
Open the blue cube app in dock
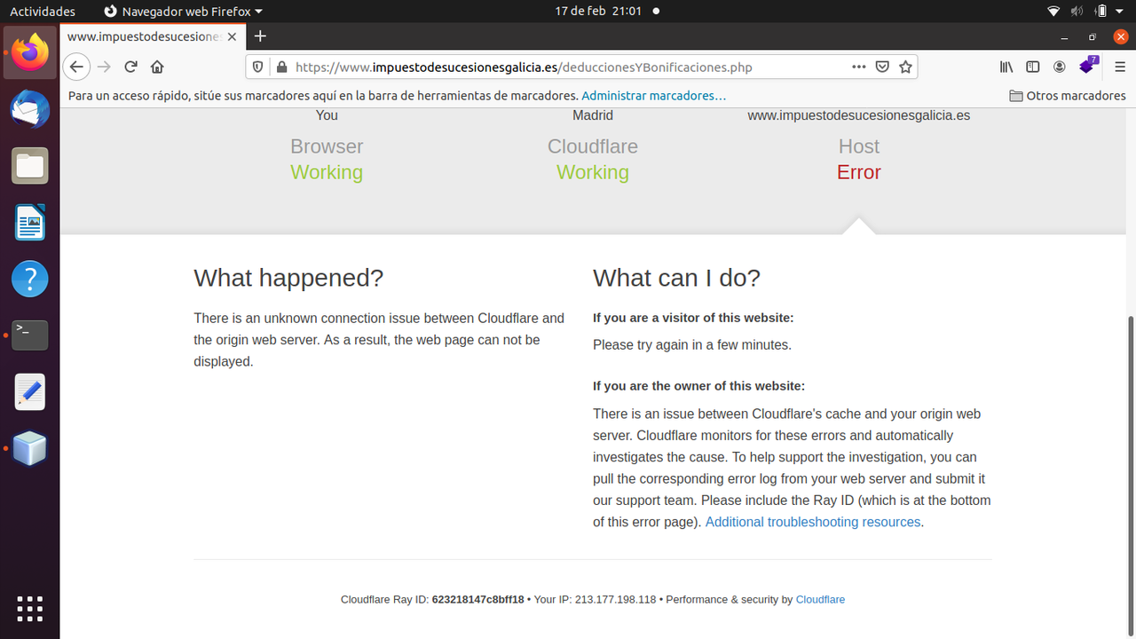point(30,449)
